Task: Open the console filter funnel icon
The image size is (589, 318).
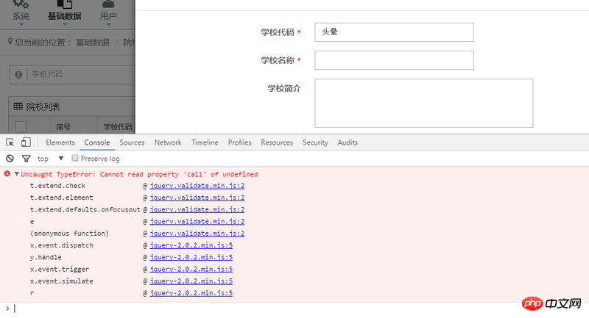Action: pos(26,159)
